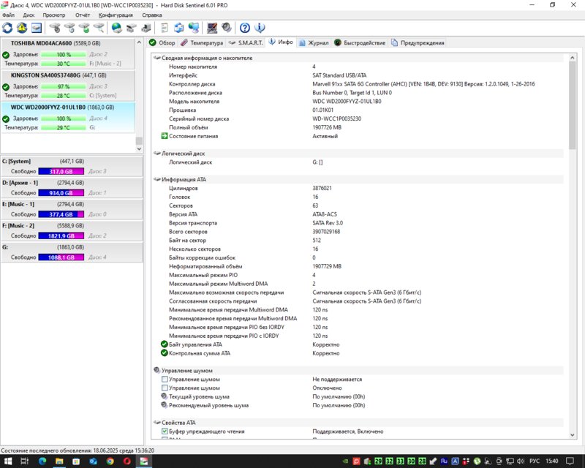This screenshot has height=468, width=585.
Task: Toggle Управление шумом checkbox marked Отключено
Action: [x=165, y=388]
